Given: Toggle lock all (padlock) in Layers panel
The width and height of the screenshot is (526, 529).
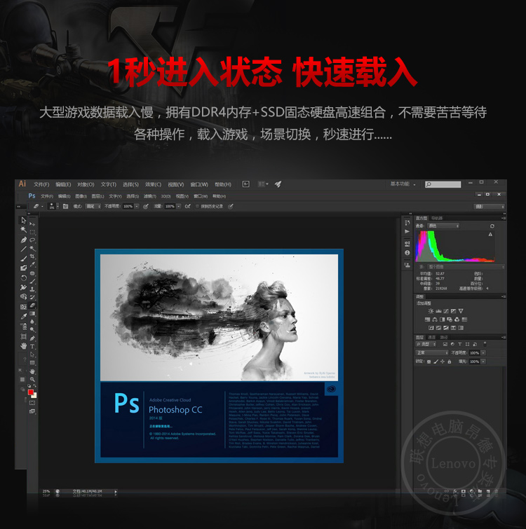Looking at the screenshot, I should click(x=450, y=362).
